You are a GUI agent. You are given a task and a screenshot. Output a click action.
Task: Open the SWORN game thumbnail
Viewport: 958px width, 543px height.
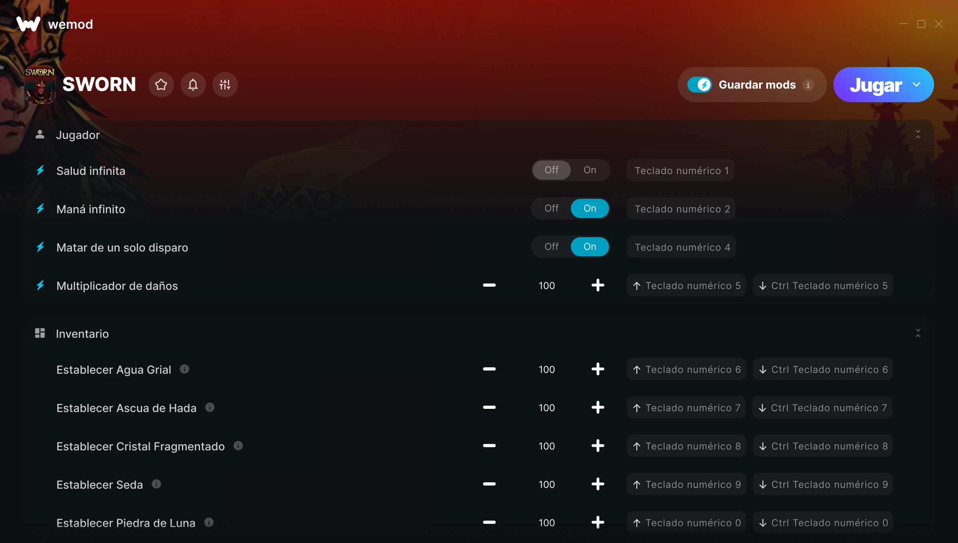[x=40, y=85]
